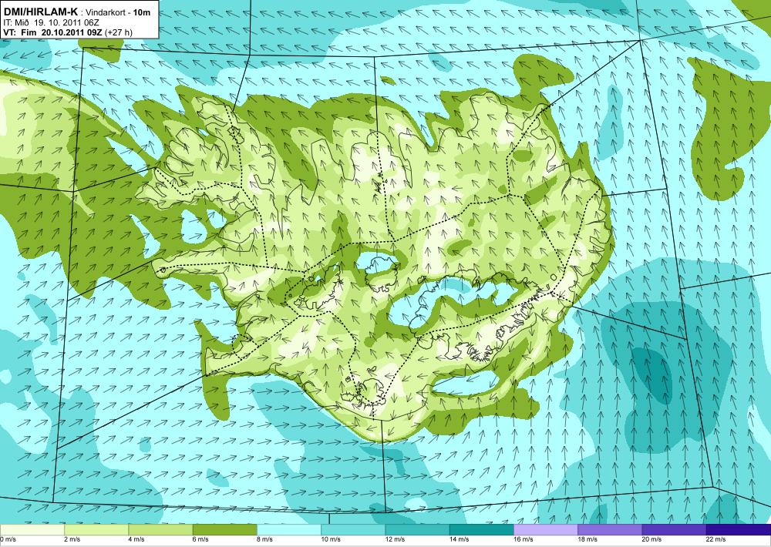Click the DMI/HIRLAM-K title text
771x547 pixels.
tap(40, 12)
